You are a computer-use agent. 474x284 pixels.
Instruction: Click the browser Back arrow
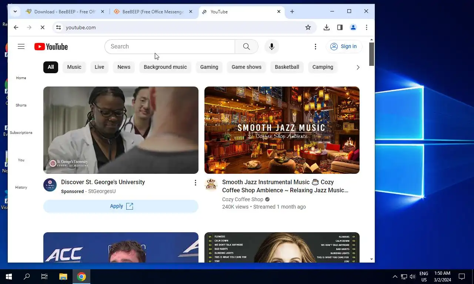[x=16, y=27]
